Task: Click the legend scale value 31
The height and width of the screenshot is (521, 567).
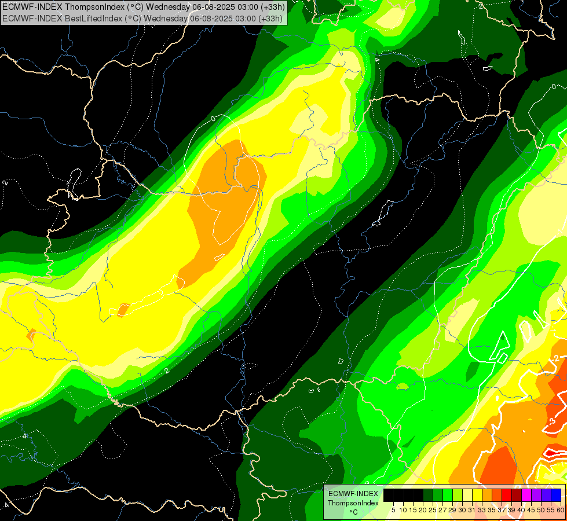Action: pyautogui.click(x=472, y=510)
